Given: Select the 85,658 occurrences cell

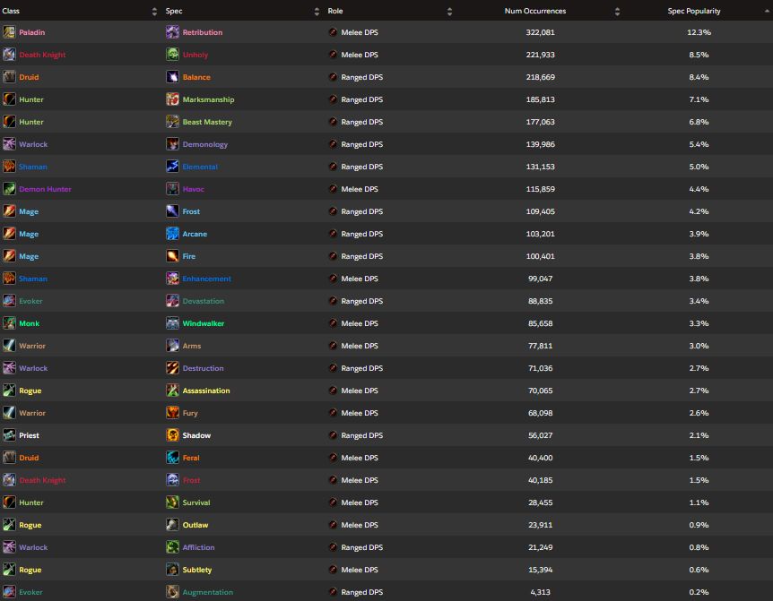Looking at the screenshot, I should [541, 323].
